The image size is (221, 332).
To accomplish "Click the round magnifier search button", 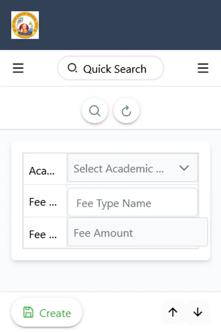I will click(95, 111).
